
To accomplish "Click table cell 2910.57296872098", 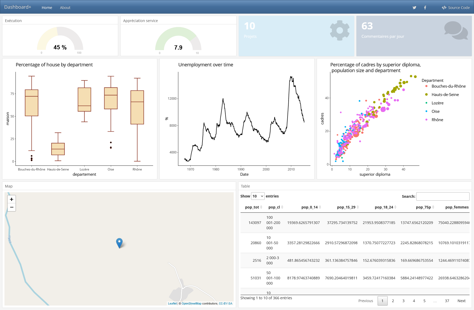I will point(341,243).
